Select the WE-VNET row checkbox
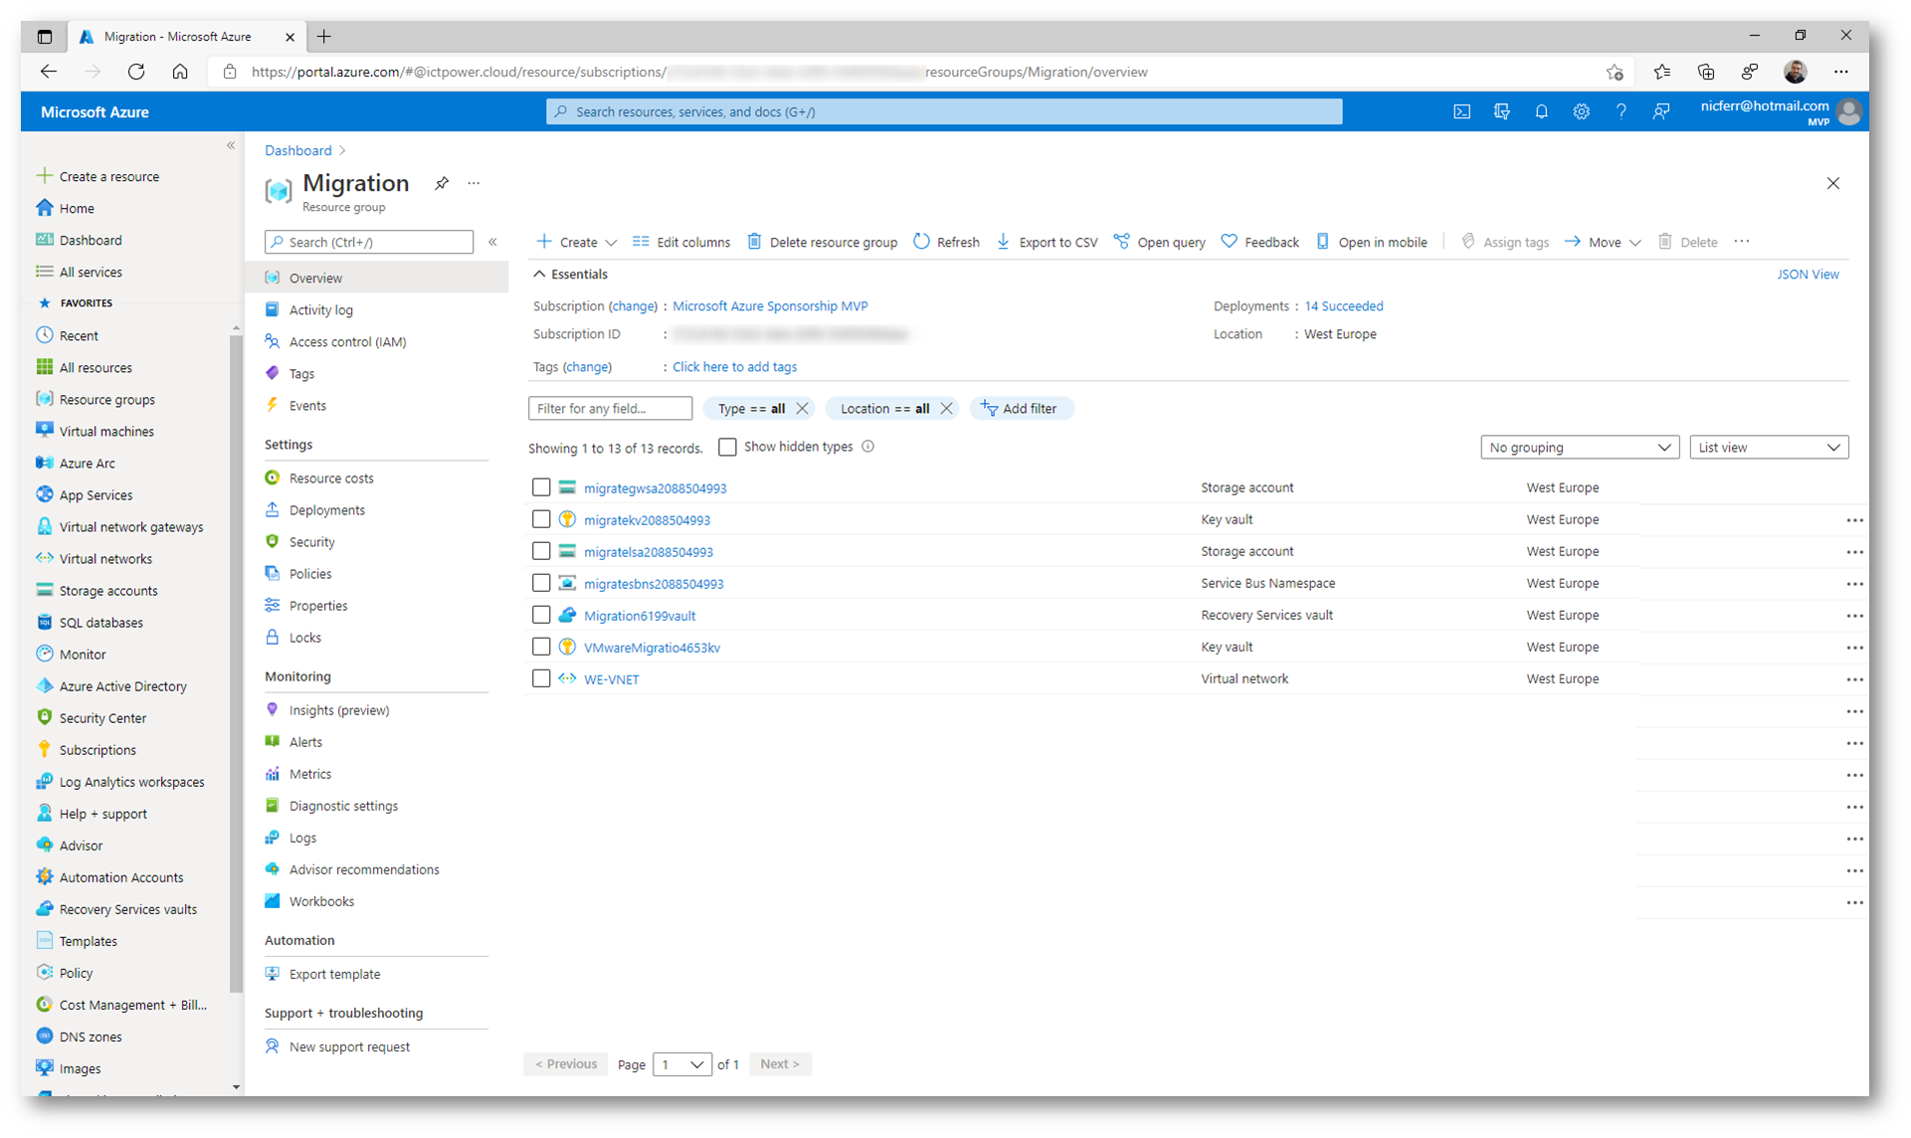The width and height of the screenshot is (1911, 1138). (x=541, y=678)
